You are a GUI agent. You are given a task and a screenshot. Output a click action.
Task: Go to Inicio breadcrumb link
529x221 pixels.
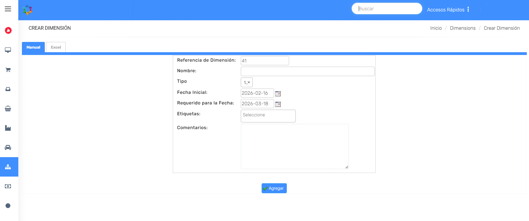tap(436, 28)
